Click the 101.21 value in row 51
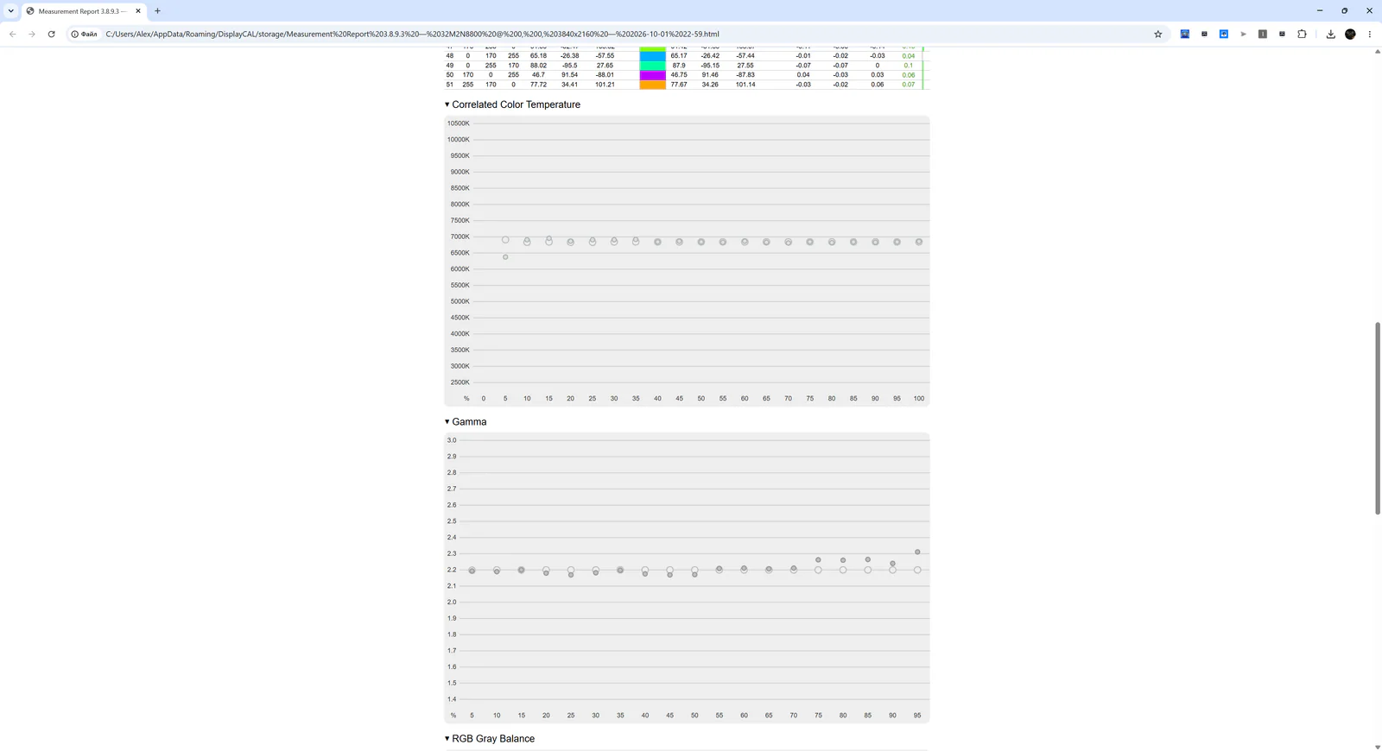The width and height of the screenshot is (1382, 751). point(605,85)
